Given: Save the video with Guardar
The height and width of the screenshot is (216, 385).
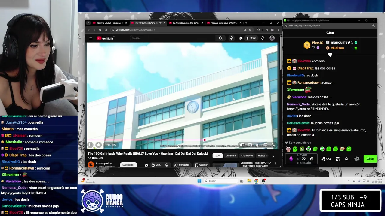Looking at the screenshot, I should 201,165.
